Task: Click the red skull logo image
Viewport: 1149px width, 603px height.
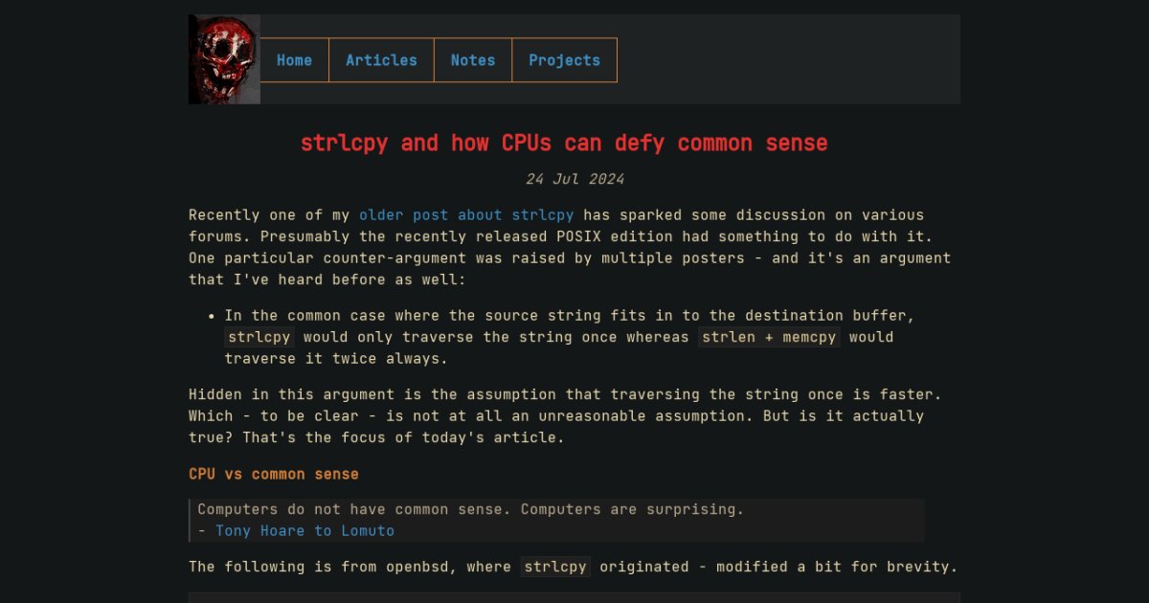Action: pos(224,59)
